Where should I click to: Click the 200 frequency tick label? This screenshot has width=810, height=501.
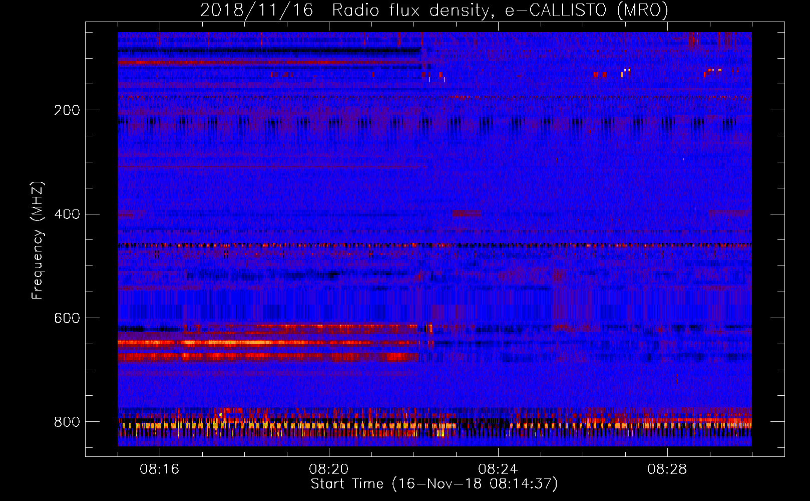click(x=67, y=110)
